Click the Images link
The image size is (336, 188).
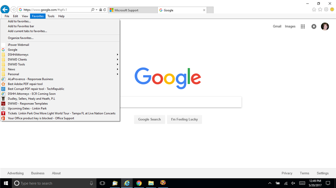click(x=290, y=26)
